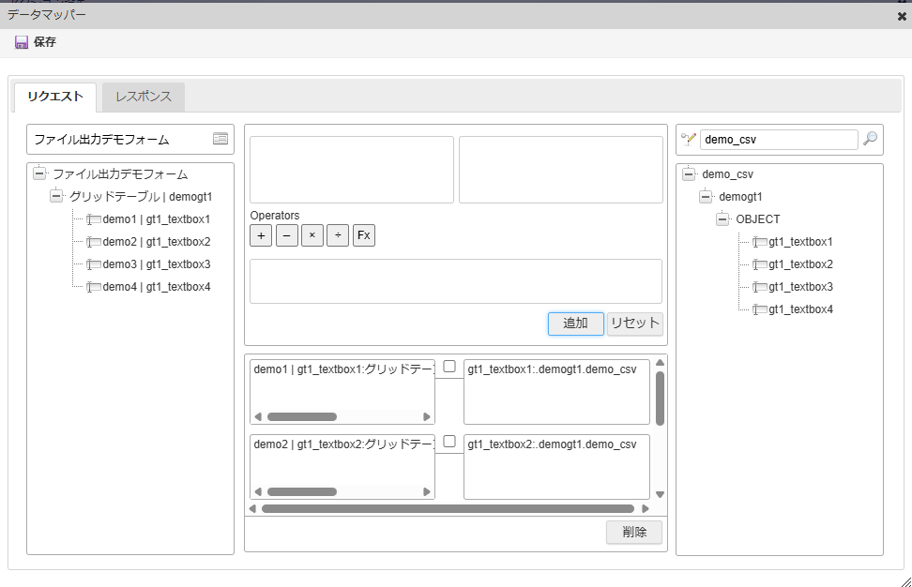The width and height of the screenshot is (912, 587).
Task: Select the リクエスト tab
Action: (55, 97)
